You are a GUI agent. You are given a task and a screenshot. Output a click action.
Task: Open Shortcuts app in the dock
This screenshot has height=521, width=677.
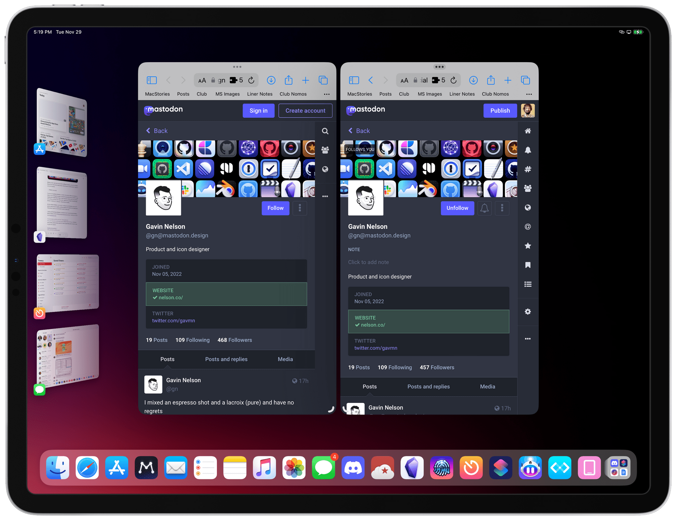[501, 467]
